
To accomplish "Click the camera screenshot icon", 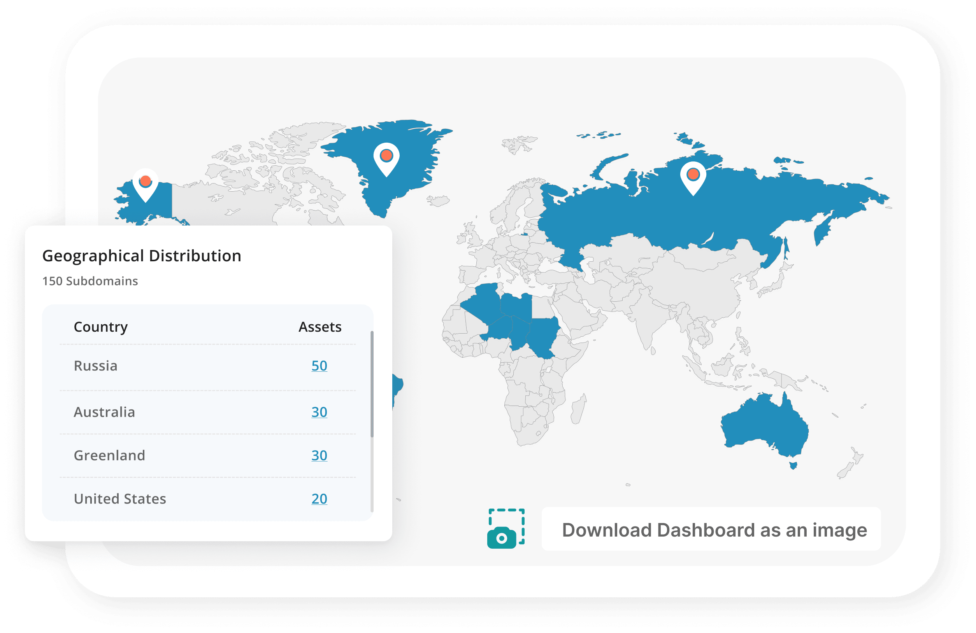I will (x=506, y=529).
